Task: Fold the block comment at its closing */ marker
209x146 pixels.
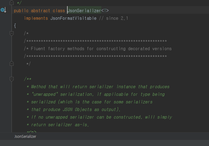Action: click(12, 64)
